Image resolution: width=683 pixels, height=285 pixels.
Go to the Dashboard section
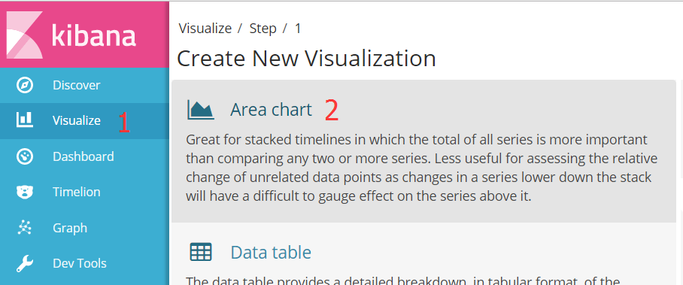[84, 156]
